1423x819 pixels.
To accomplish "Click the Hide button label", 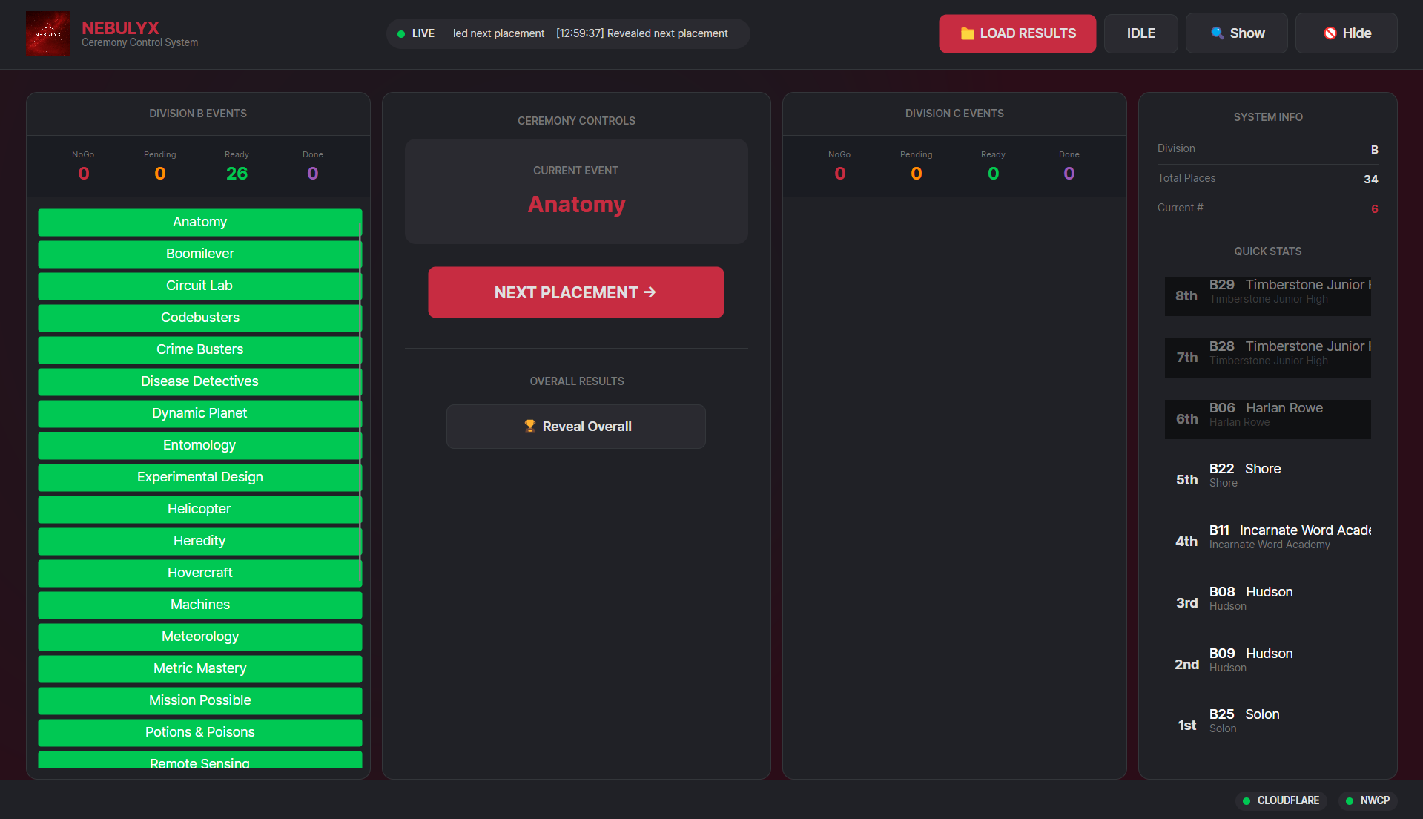I will tap(1357, 33).
